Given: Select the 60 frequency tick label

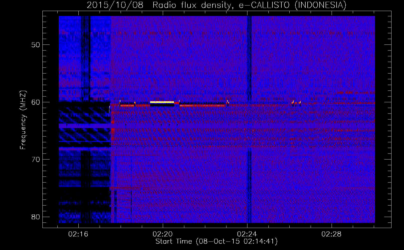Looking at the screenshot, I should 36,102.
